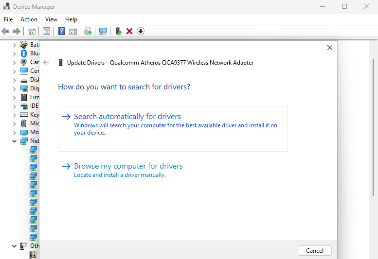Open the File menu
This screenshot has height=259, width=378.
tap(8, 19)
